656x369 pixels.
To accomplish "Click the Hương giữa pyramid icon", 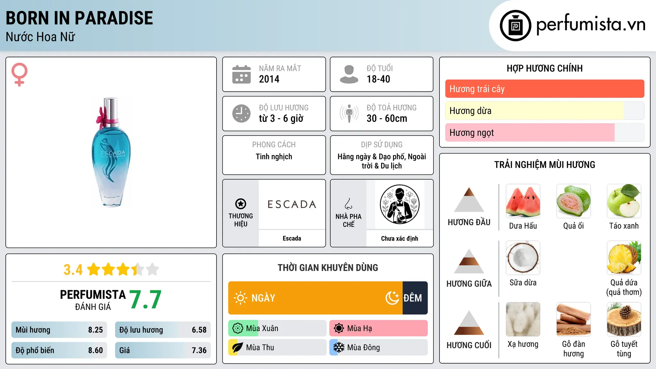I will pyautogui.click(x=469, y=261).
